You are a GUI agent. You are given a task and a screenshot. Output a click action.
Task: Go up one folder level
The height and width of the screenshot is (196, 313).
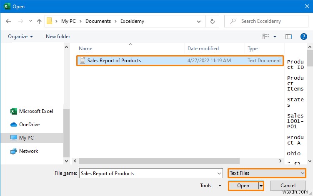click(39, 21)
